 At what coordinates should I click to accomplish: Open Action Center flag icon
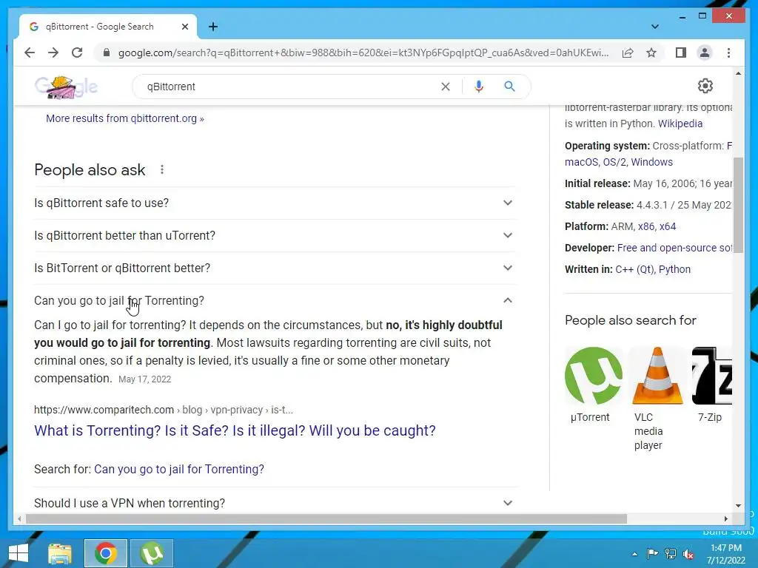point(652,554)
